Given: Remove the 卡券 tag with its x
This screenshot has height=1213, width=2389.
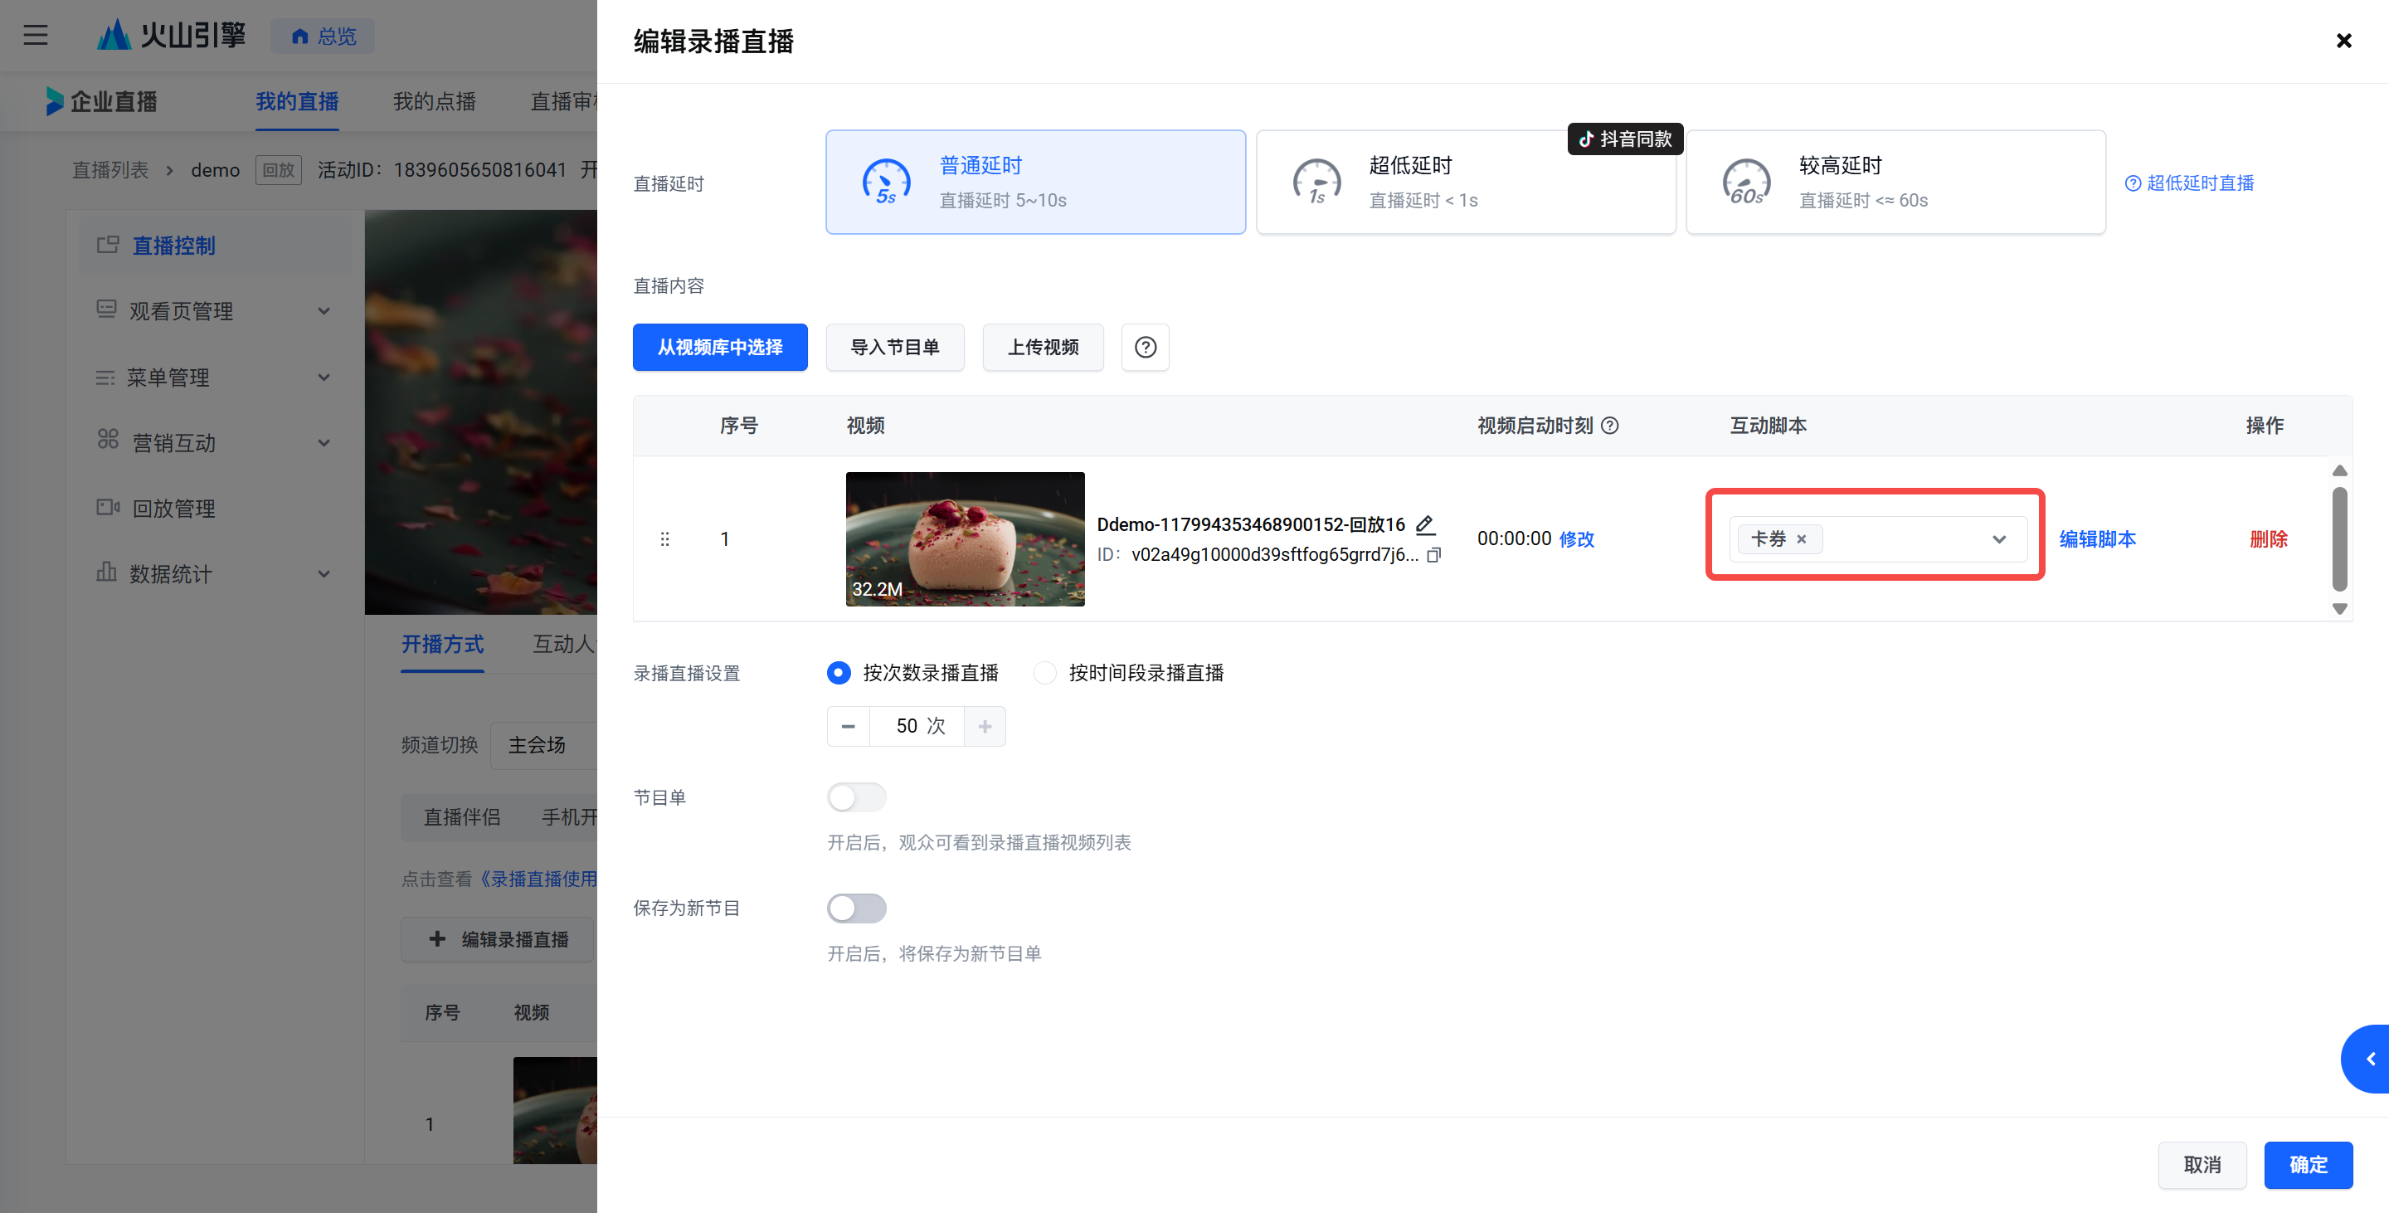Looking at the screenshot, I should point(1801,538).
